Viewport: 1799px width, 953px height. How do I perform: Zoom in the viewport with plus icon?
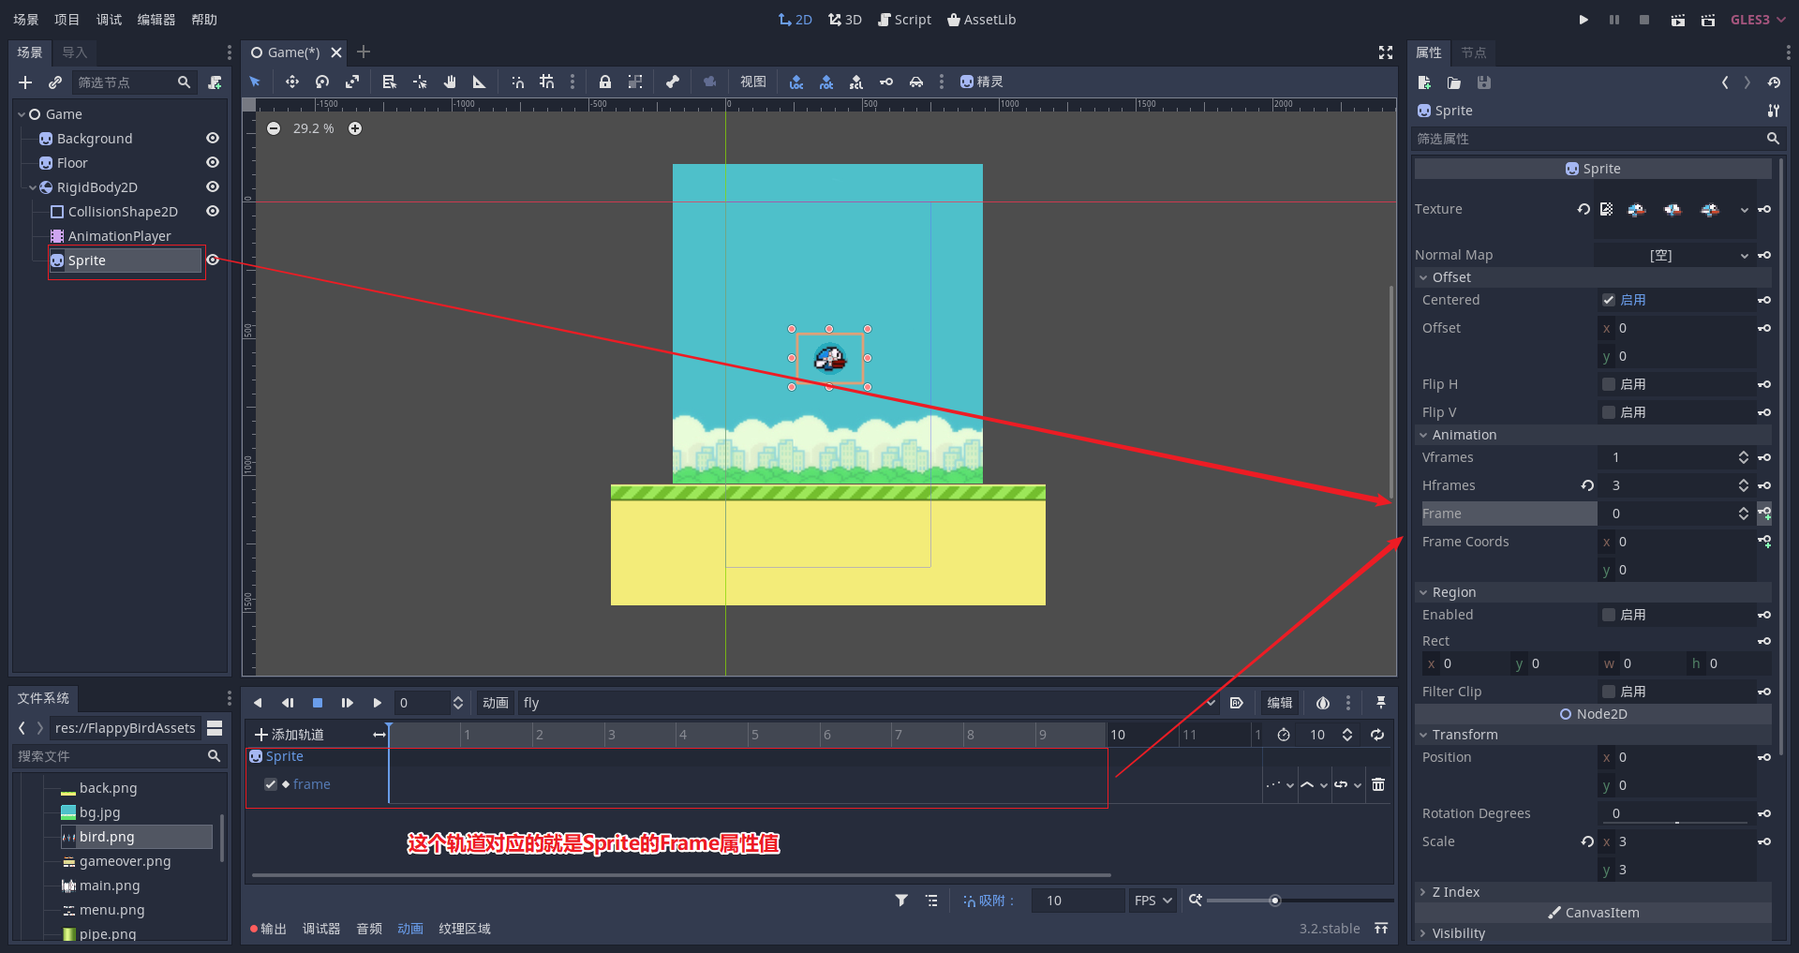[355, 128]
